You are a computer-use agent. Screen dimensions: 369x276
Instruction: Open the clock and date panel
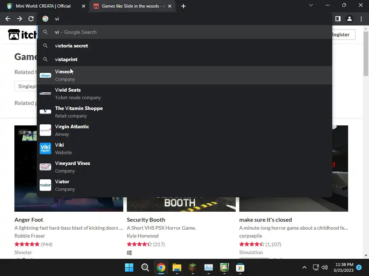tap(343, 267)
